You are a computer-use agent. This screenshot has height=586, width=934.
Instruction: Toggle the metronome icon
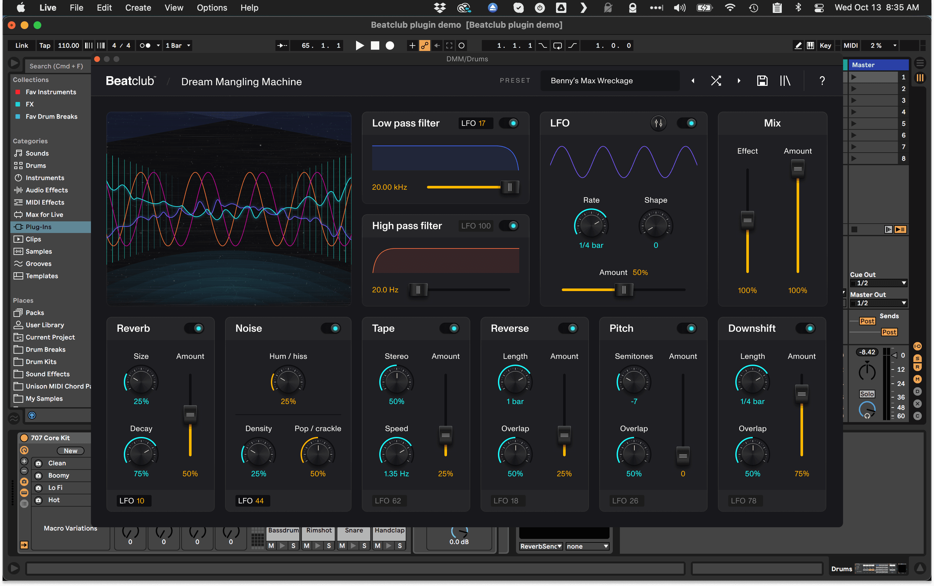(145, 46)
